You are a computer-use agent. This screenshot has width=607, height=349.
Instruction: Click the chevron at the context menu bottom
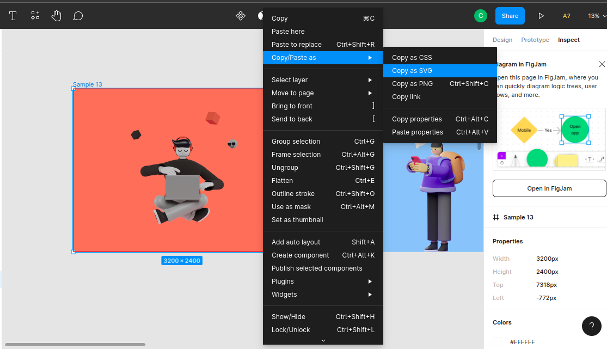click(x=323, y=340)
